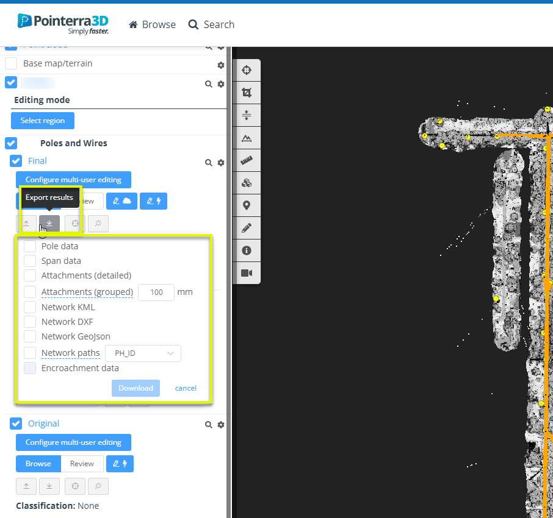This screenshot has height=518, width=553.
Task: Tick the Attachments (detailed) checkbox
Action: (30, 275)
